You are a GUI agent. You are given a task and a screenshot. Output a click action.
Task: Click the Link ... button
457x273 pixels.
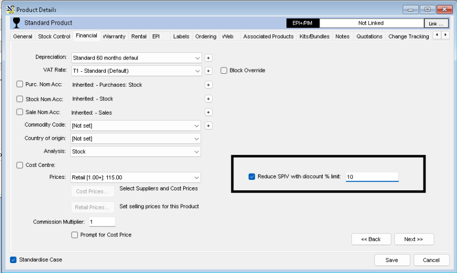coord(436,24)
